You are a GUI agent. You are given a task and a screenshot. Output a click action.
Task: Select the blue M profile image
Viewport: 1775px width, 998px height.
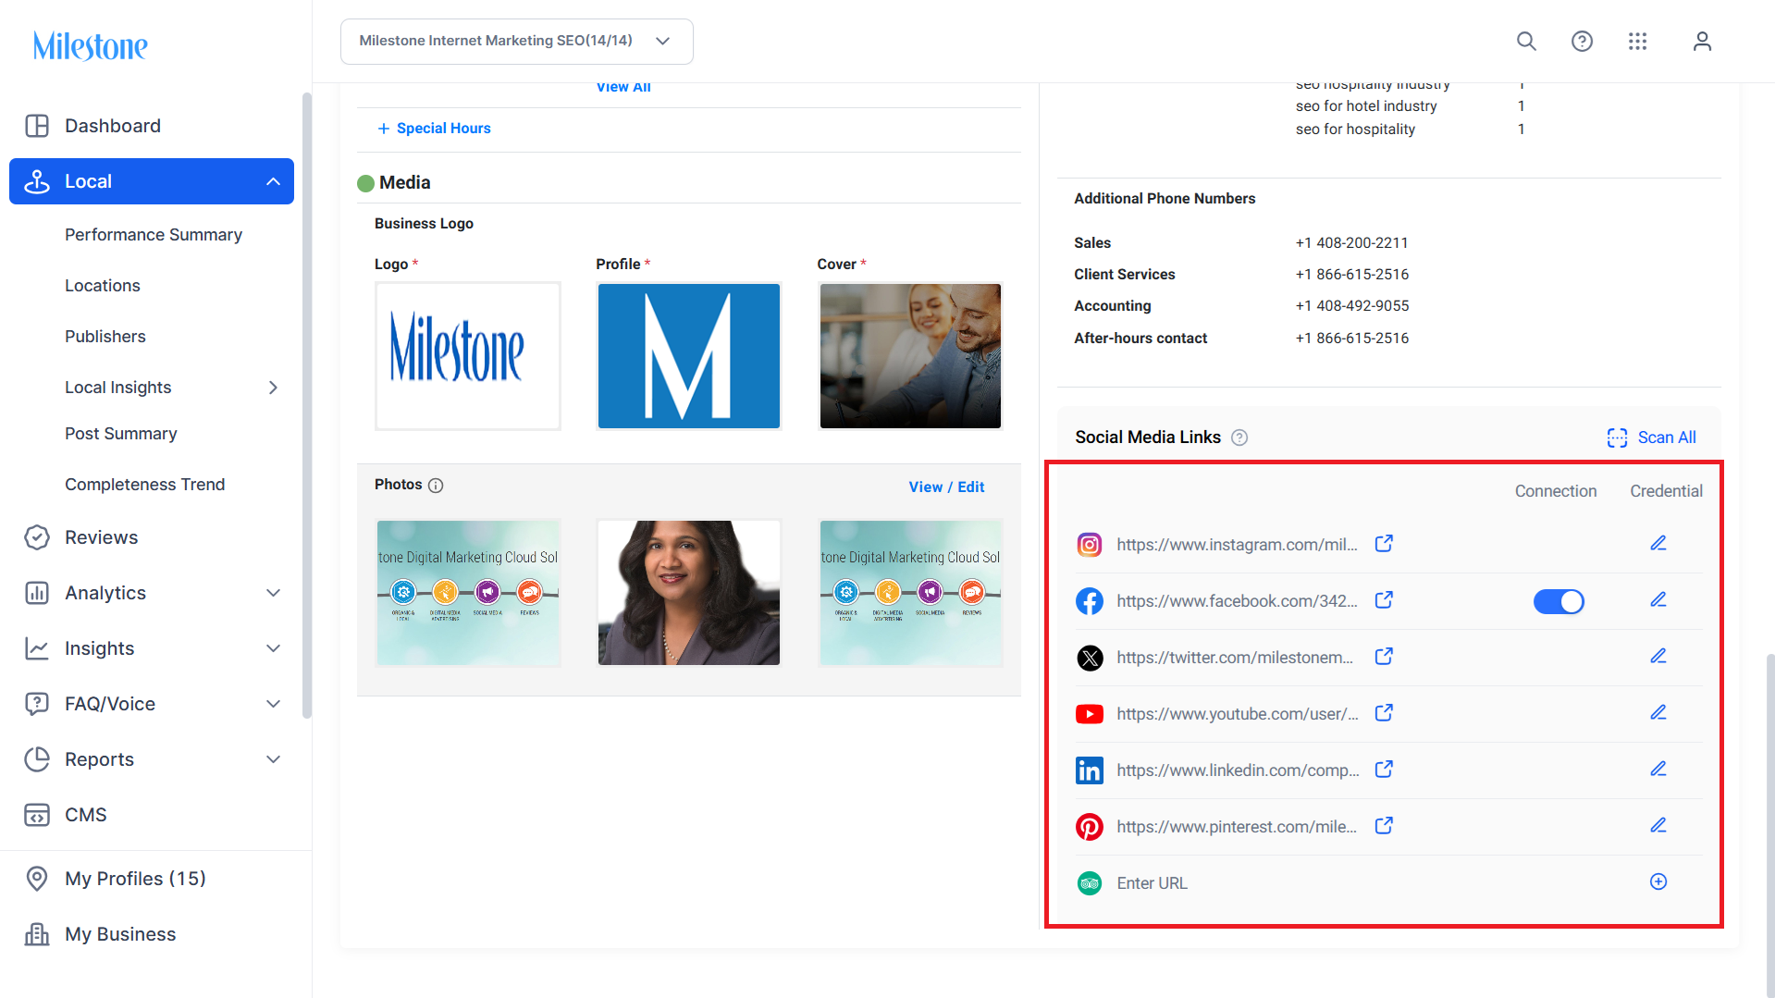pyautogui.click(x=689, y=356)
